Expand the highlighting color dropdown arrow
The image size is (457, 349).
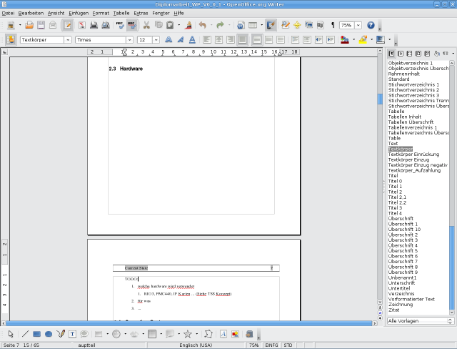pyautogui.click(x=371, y=39)
